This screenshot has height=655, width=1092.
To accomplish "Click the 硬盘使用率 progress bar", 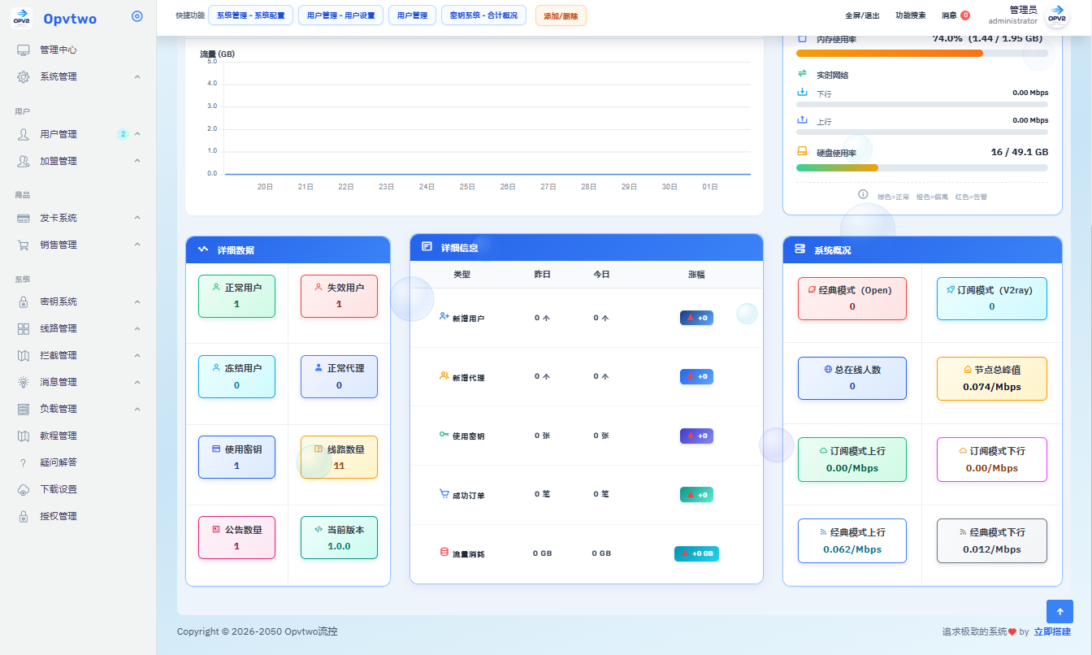I will click(922, 168).
